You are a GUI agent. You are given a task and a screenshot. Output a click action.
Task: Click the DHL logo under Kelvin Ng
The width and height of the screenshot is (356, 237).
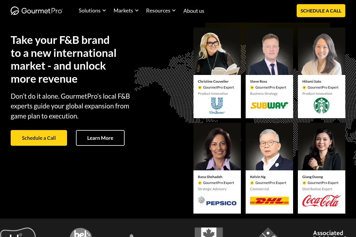[269, 201]
